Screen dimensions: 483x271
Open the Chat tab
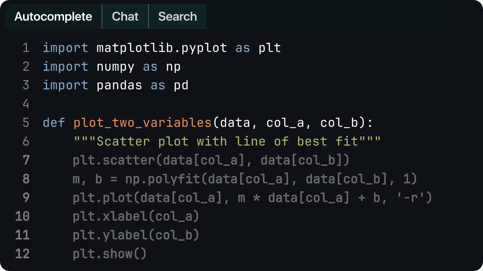pyautogui.click(x=125, y=17)
